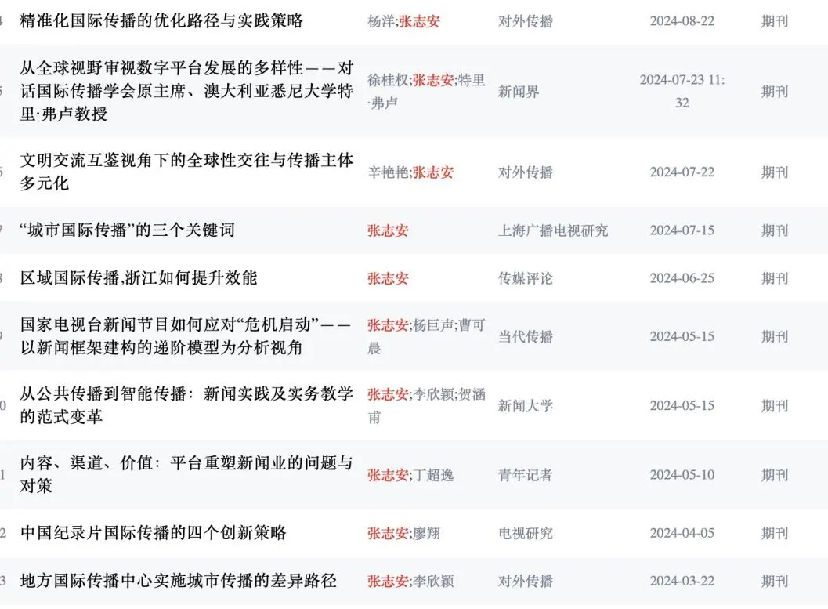Select date 2024-07-22
The height and width of the screenshot is (609, 828).
click(682, 172)
